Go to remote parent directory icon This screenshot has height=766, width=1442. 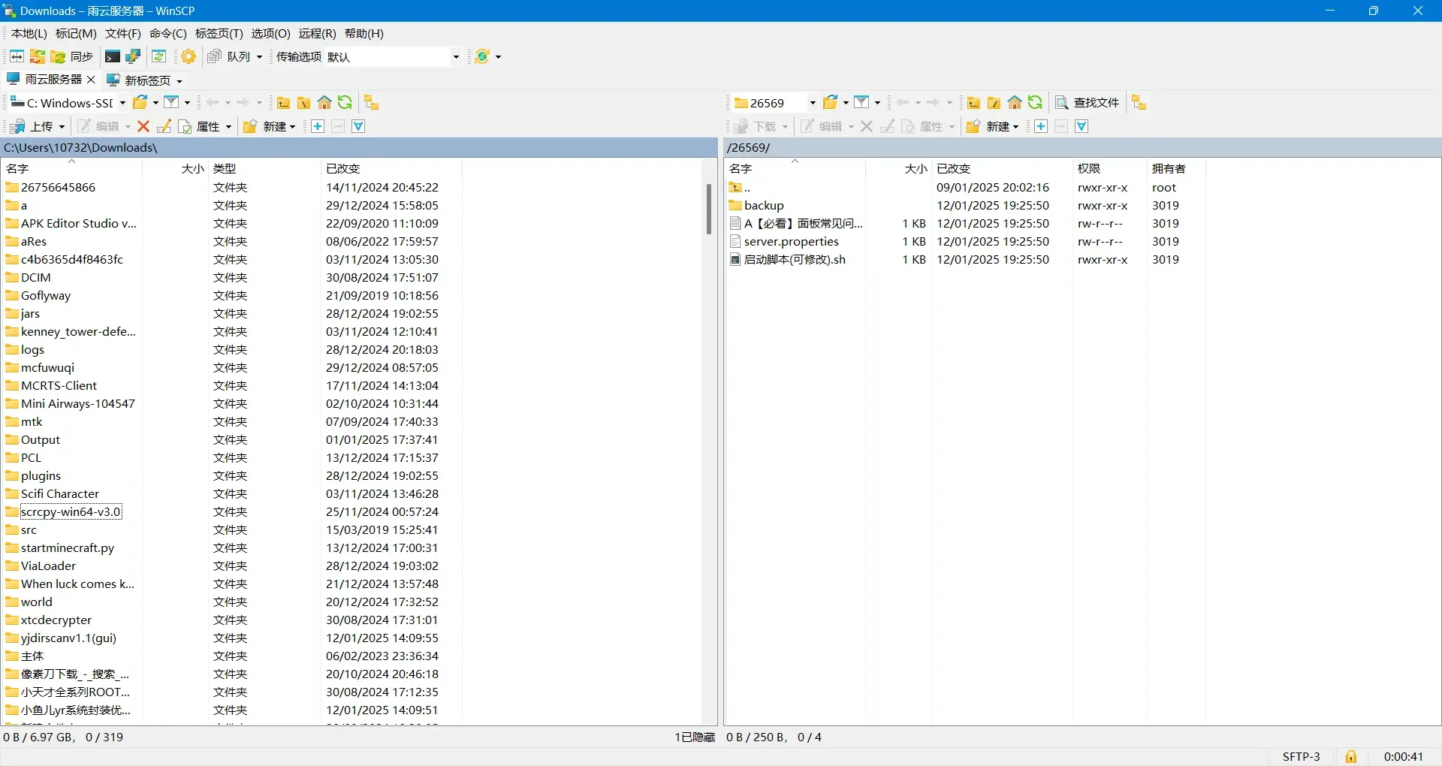[973, 103]
